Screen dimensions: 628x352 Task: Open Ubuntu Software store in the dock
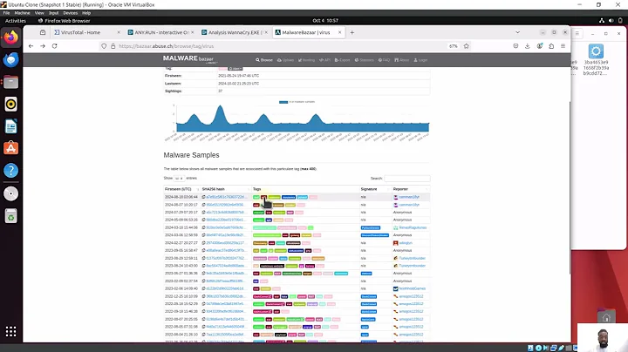tap(10, 148)
